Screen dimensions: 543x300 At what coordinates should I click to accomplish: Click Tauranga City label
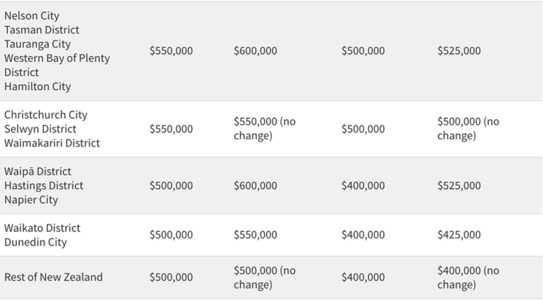[37, 44]
